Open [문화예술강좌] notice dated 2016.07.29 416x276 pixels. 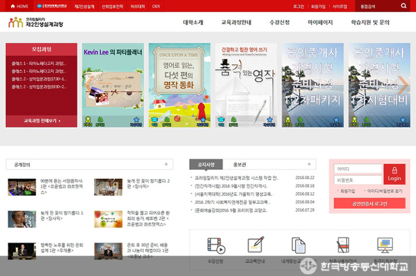(231, 211)
